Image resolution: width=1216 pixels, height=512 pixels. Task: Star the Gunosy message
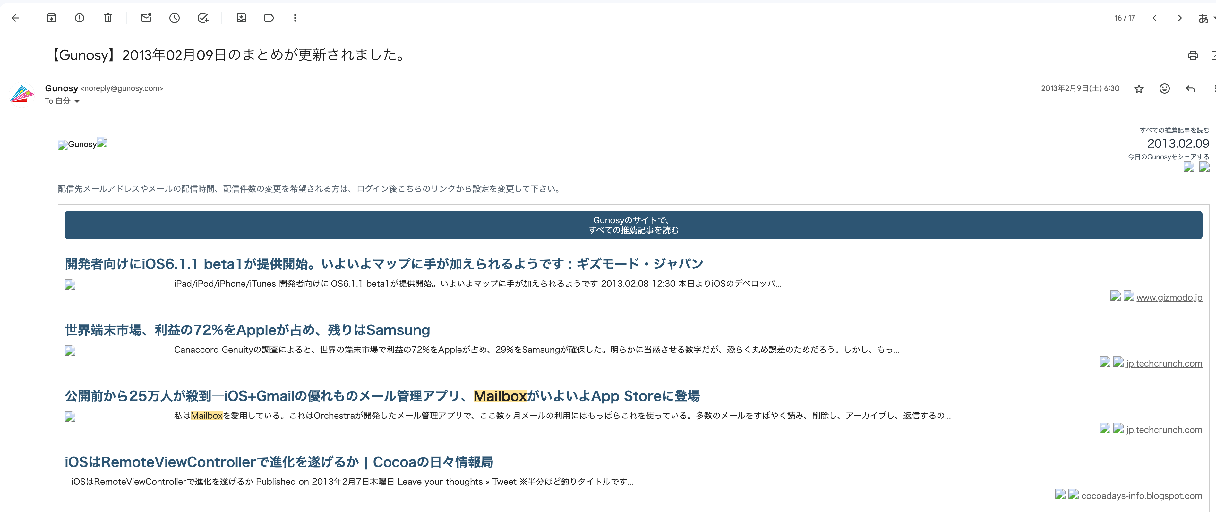(x=1139, y=89)
